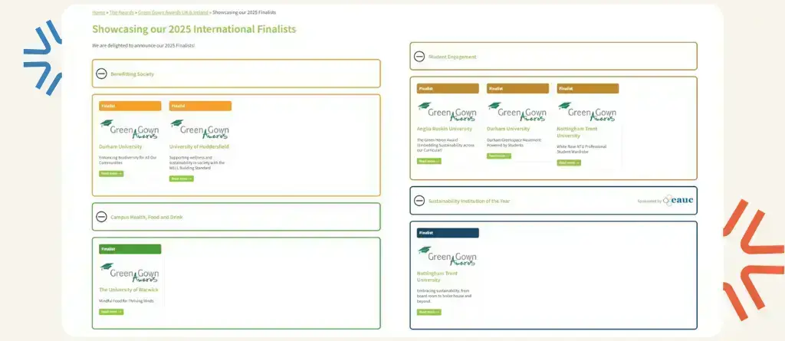Open The Awards breadcrumb link
Image resolution: width=785 pixels, height=341 pixels.
click(122, 12)
